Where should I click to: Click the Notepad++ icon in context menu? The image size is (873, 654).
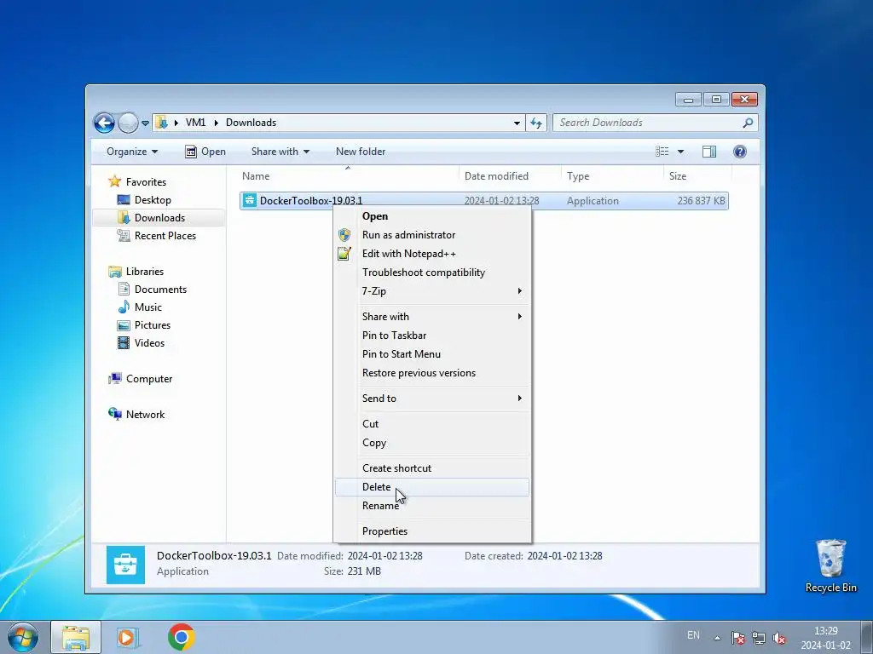[344, 254]
